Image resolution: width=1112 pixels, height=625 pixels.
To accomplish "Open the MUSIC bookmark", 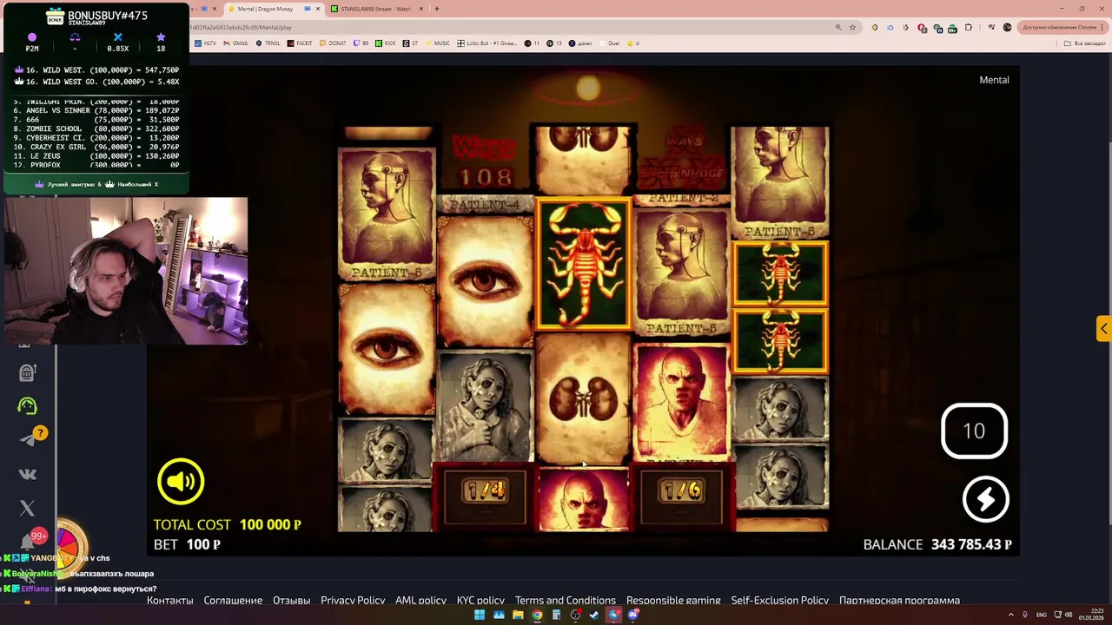I will point(438,43).
